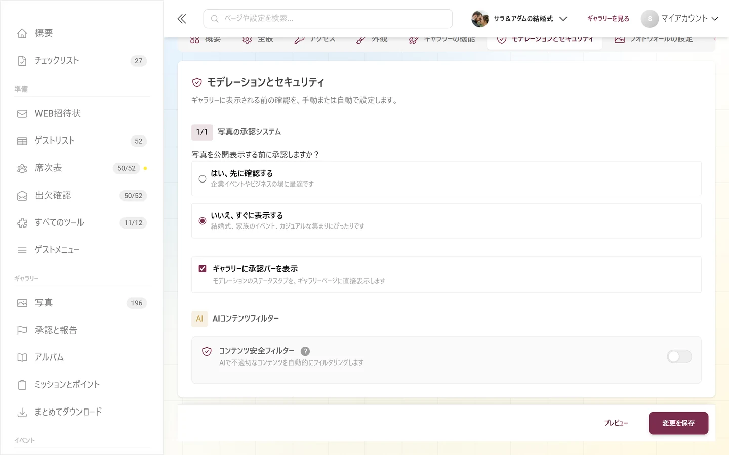Viewport: 729px width, 455px height.
Task: Open the 写真 image icon
Action: [x=22, y=303]
